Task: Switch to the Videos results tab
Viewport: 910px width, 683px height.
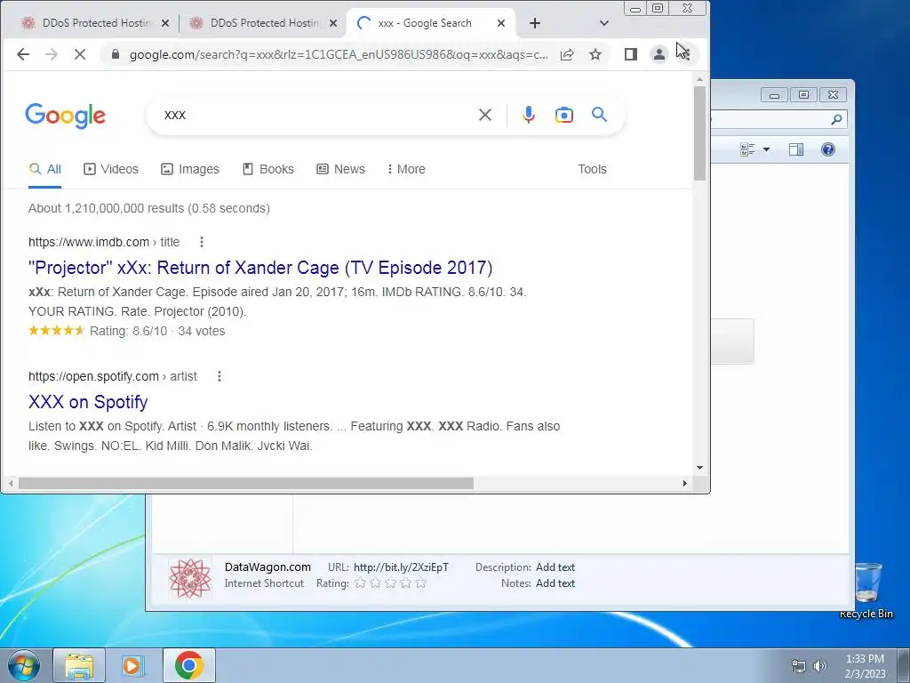Action: (x=111, y=169)
